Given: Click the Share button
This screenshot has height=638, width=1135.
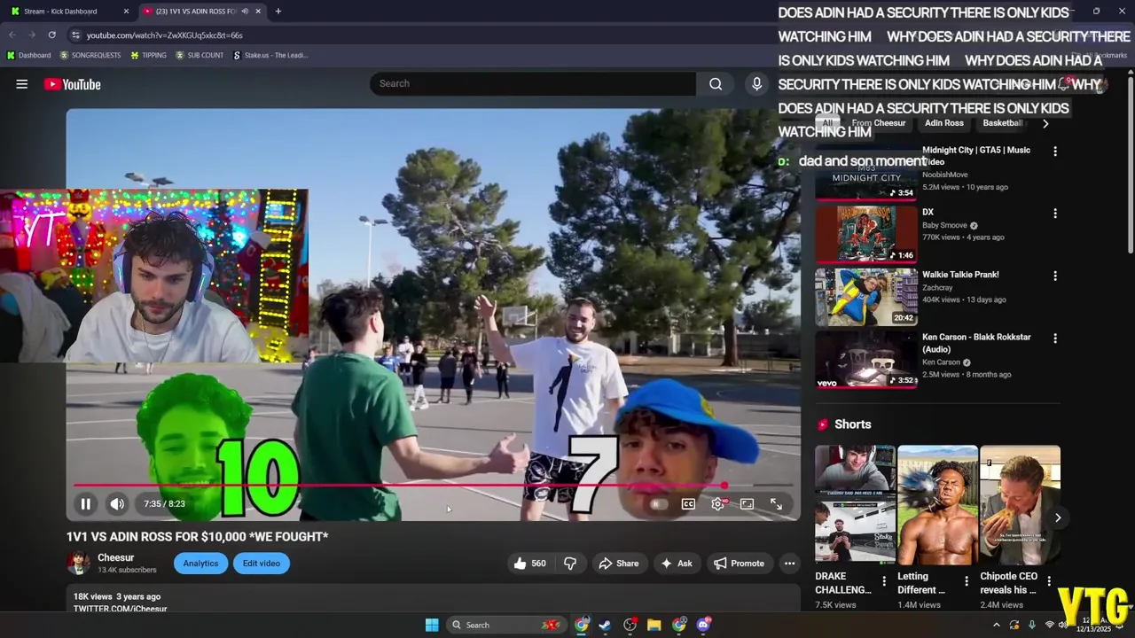Looking at the screenshot, I should coord(618,564).
